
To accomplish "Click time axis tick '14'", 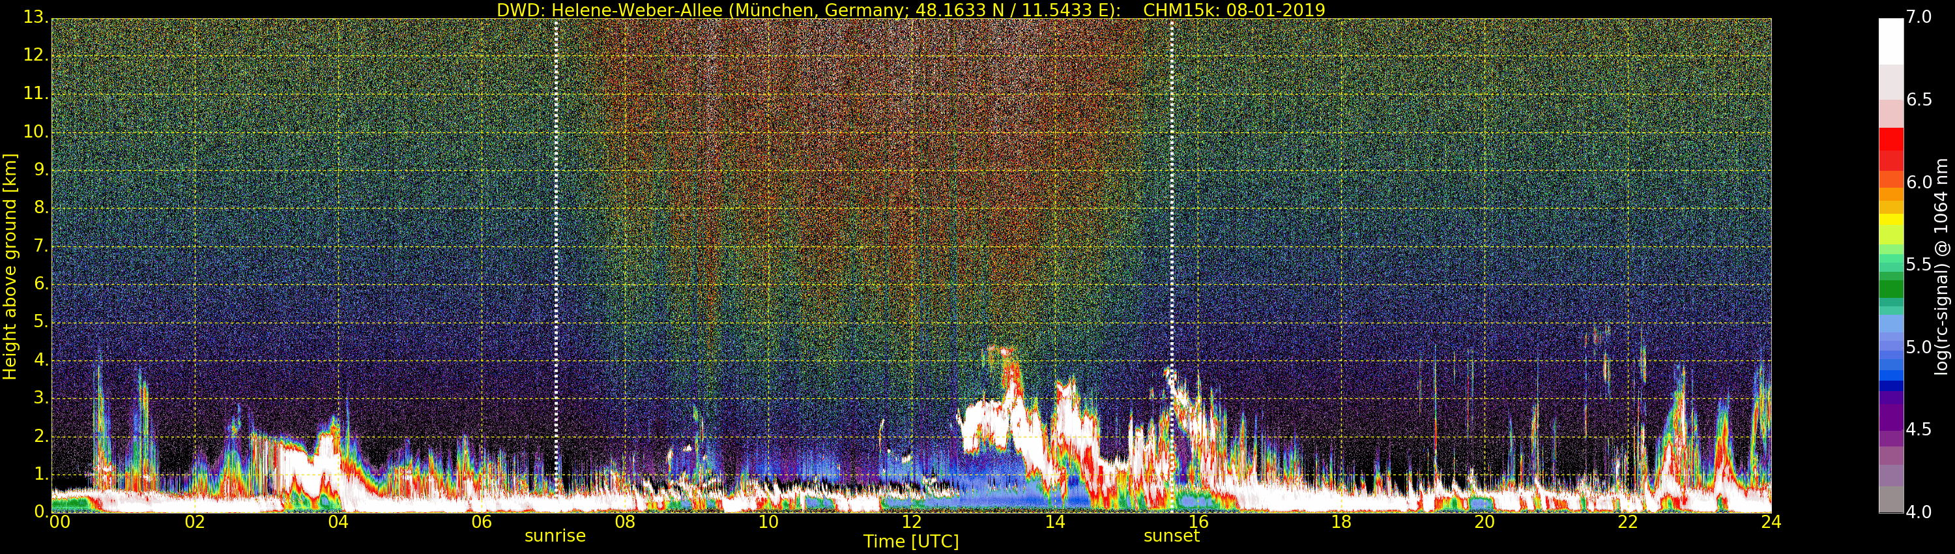I will pyautogui.click(x=1055, y=522).
